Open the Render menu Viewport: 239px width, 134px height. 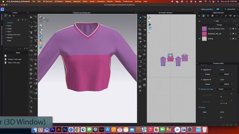[110, 1]
